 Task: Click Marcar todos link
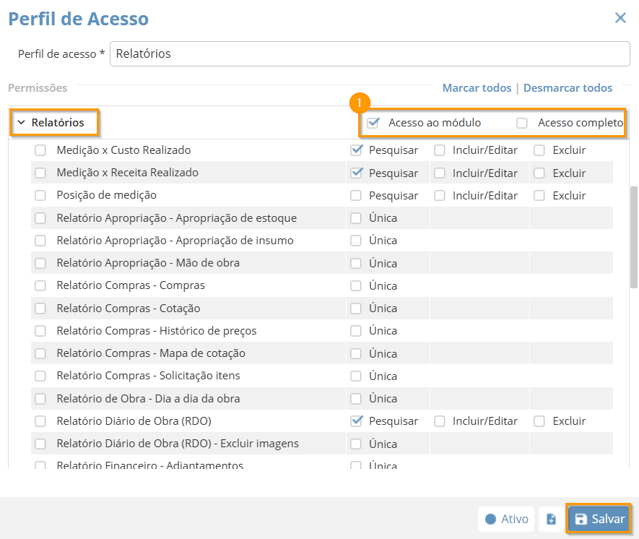coord(477,88)
